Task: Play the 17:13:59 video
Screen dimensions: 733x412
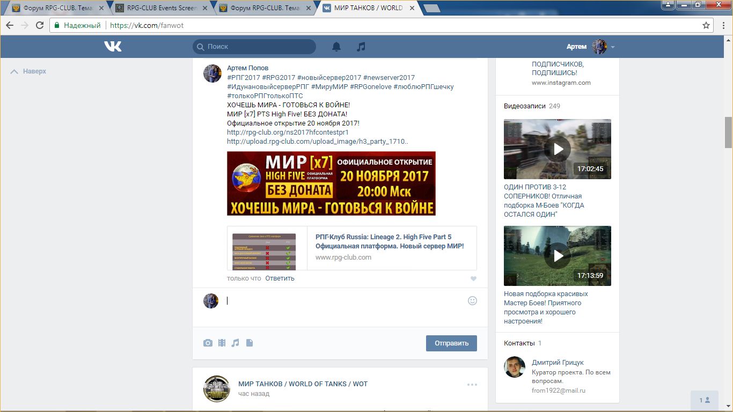Action: pos(558,256)
